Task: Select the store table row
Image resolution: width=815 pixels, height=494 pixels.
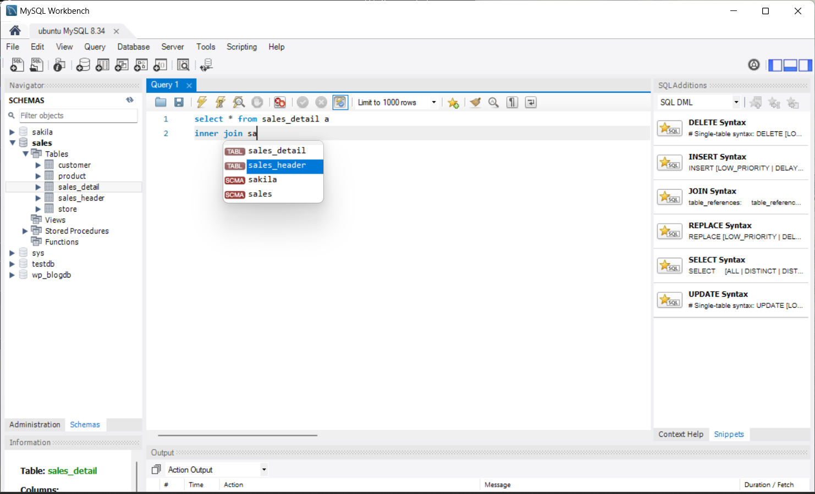Action: point(68,209)
